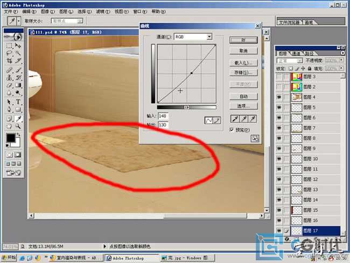Viewport: 350px width, 263px height.
Task: Open the File menu
Action: [x=11, y=11]
